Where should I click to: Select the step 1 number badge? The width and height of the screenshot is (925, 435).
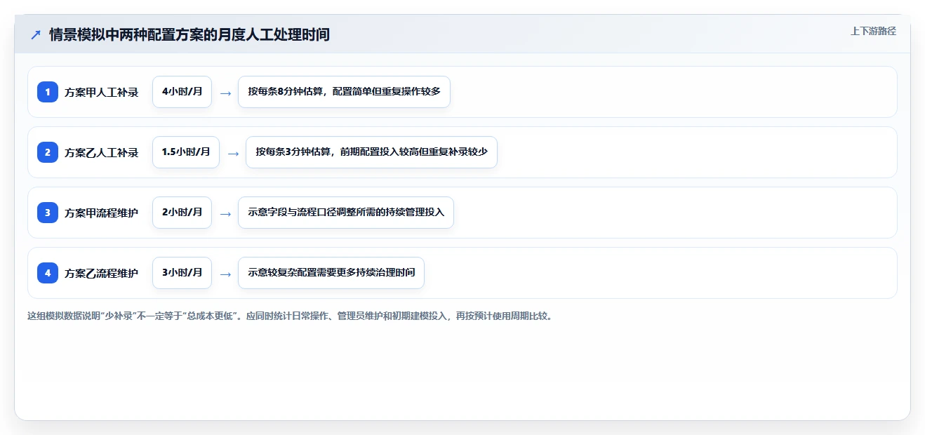[48, 92]
